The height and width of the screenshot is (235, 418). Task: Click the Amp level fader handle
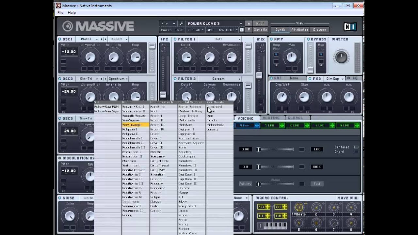coord(310,70)
